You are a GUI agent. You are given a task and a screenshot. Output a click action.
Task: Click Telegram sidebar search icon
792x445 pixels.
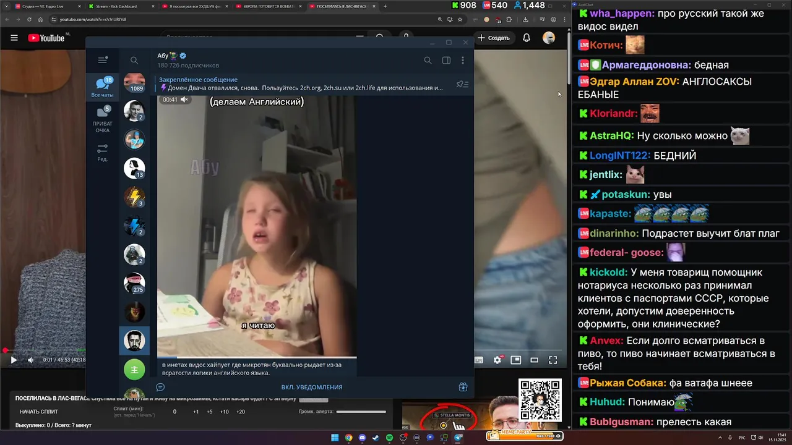tap(134, 61)
